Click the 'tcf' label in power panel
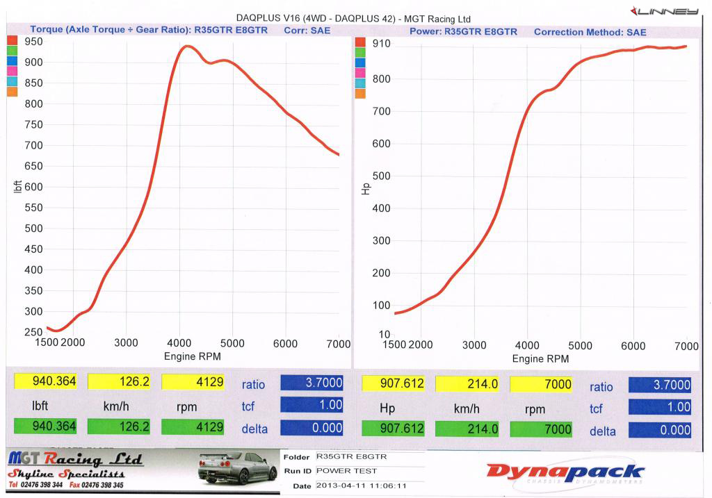The image size is (712, 498). pyautogui.click(x=596, y=409)
